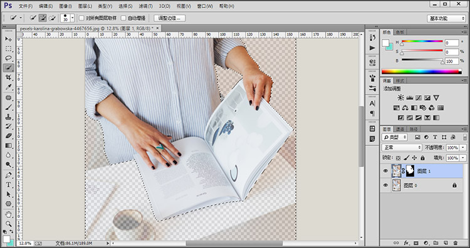Screen dimensions: 470x248
Task: Open the Character panel icon
Action: [x=372, y=103]
